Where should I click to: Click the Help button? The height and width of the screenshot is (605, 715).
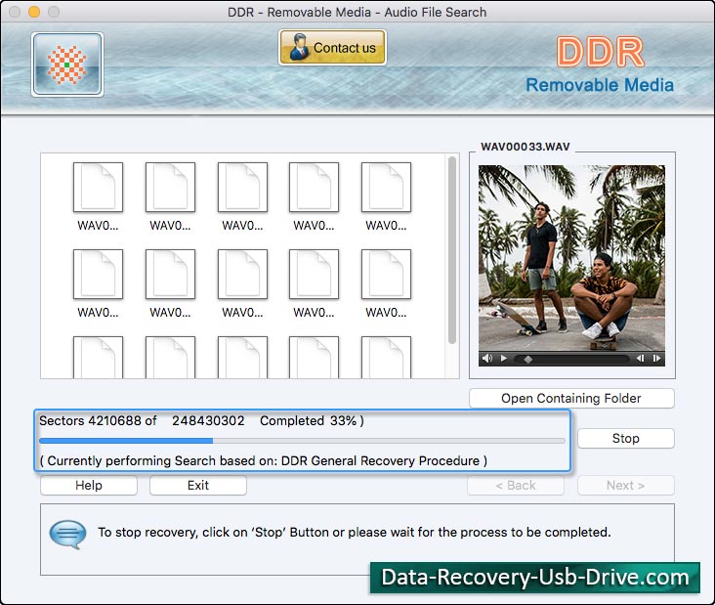click(89, 486)
